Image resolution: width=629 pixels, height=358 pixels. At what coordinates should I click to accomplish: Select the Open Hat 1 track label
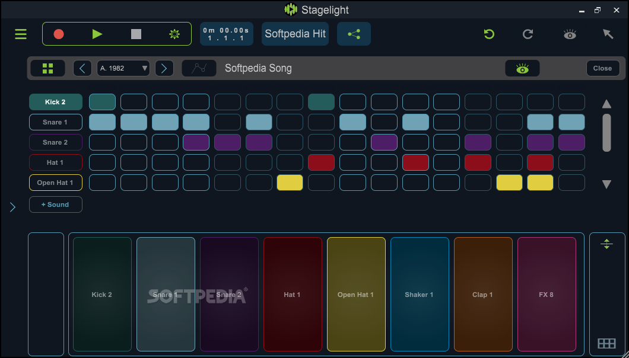click(56, 183)
